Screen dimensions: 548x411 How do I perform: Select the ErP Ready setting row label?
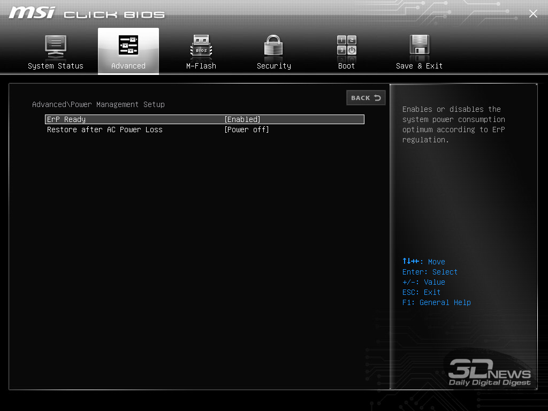66,119
